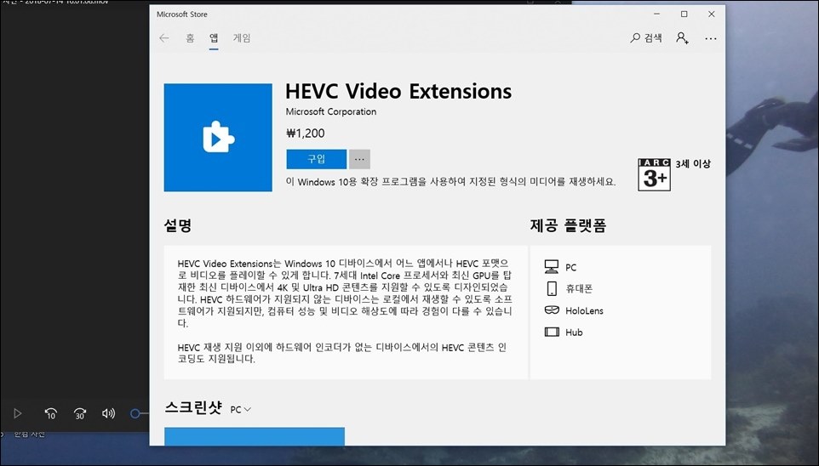Click the 제공 플랫폼 heading

568,225
